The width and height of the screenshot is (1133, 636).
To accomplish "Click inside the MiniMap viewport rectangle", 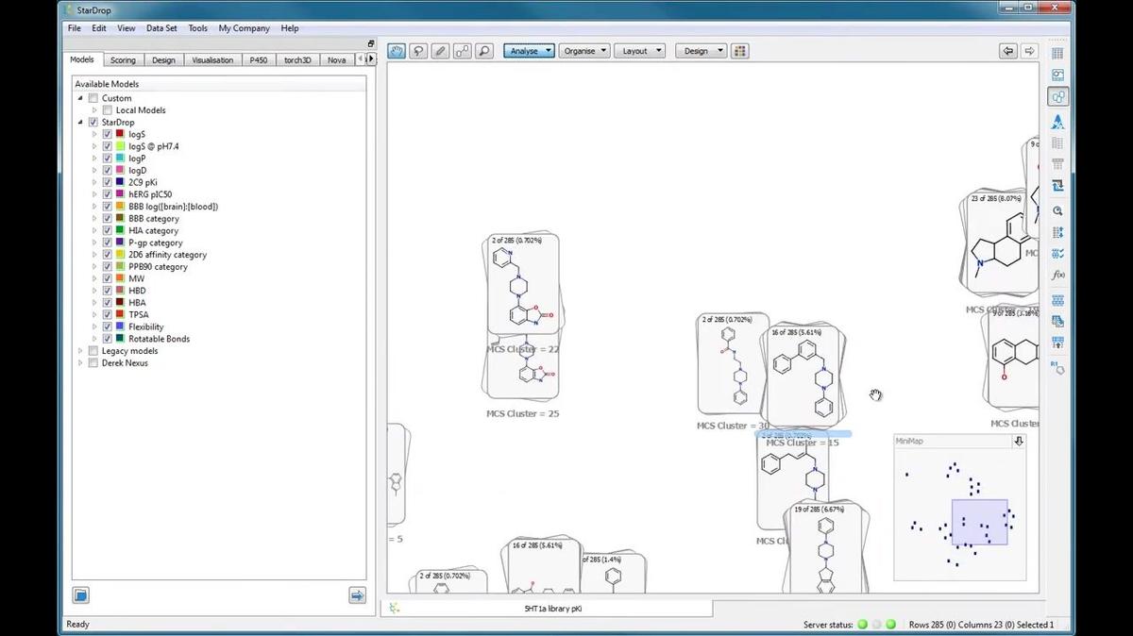I will pyautogui.click(x=979, y=519).
